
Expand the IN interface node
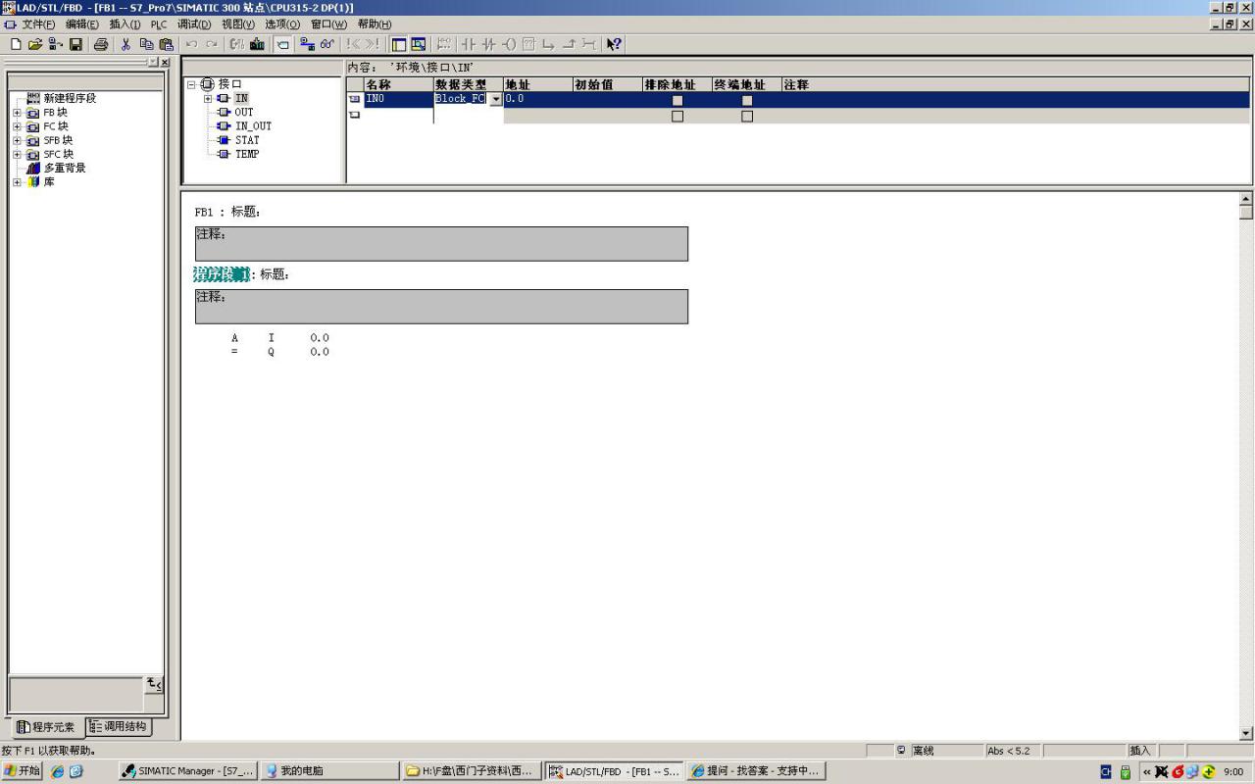tap(208, 98)
